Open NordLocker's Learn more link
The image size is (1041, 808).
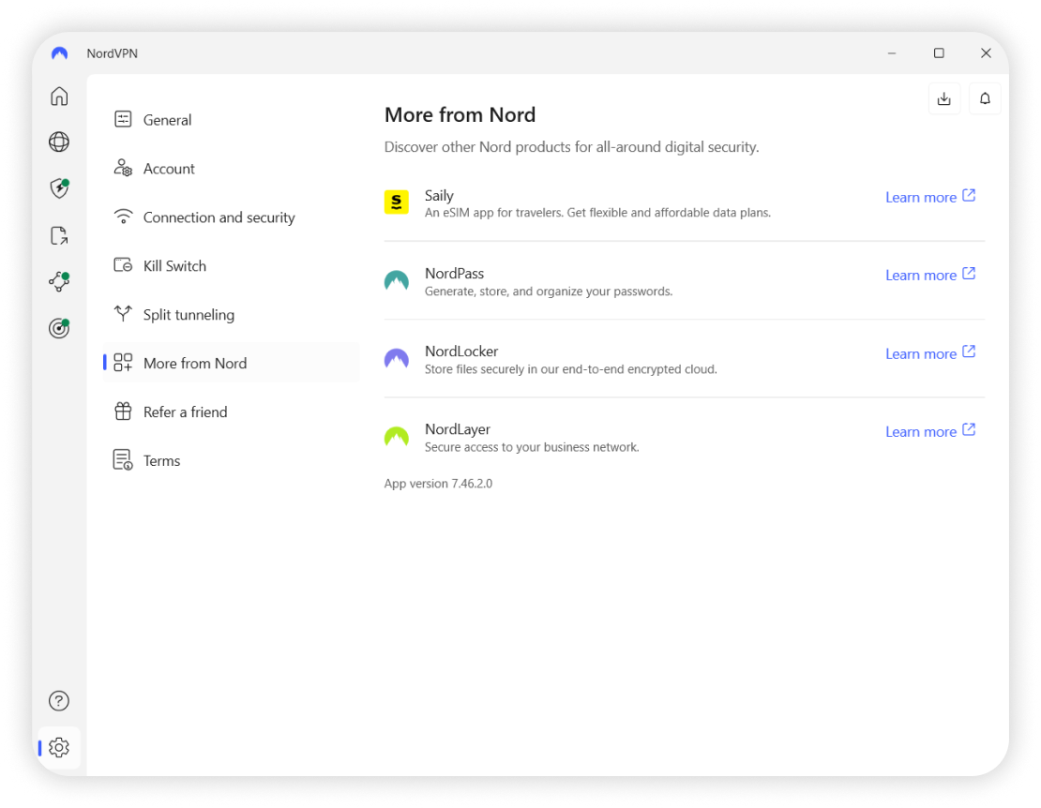[x=929, y=353]
